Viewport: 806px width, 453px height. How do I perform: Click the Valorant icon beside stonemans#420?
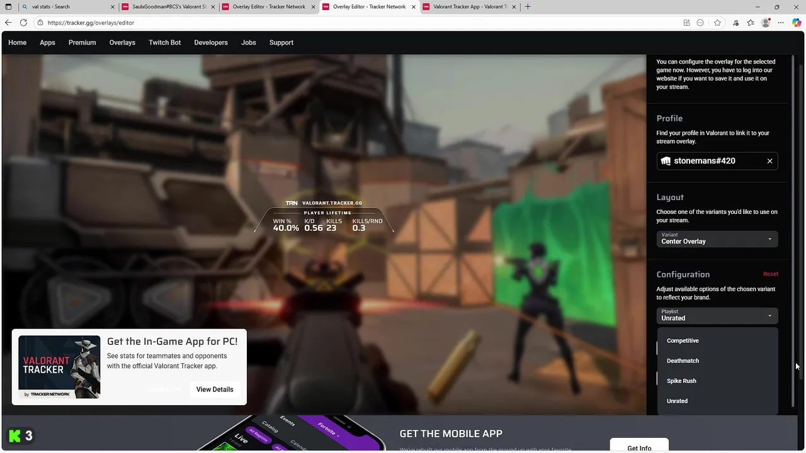point(666,161)
